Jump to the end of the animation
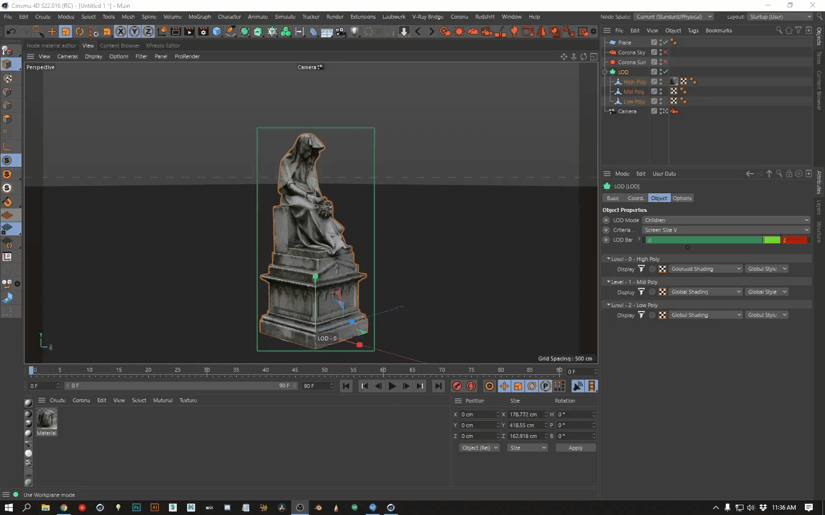The image size is (825, 515). pos(438,386)
